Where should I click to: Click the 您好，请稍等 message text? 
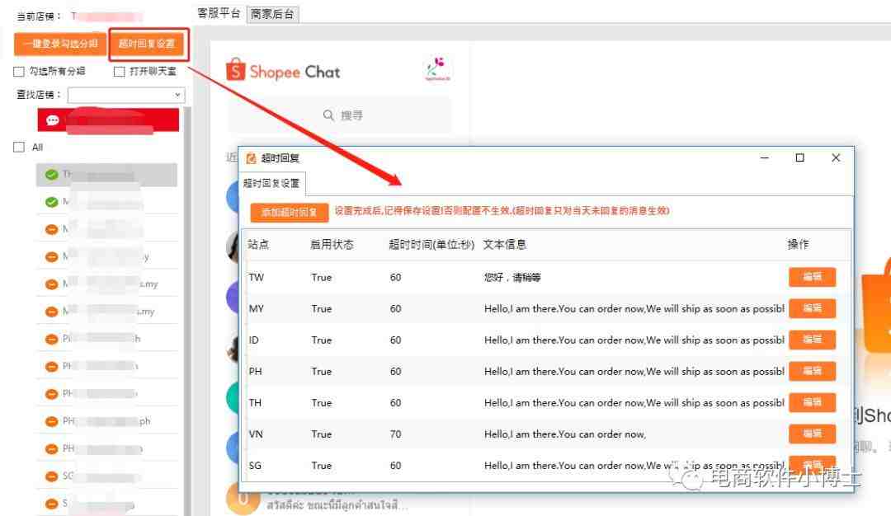(512, 278)
